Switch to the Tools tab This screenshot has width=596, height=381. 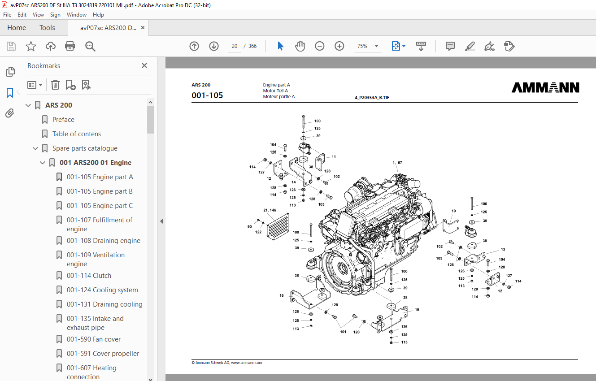[x=47, y=28]
